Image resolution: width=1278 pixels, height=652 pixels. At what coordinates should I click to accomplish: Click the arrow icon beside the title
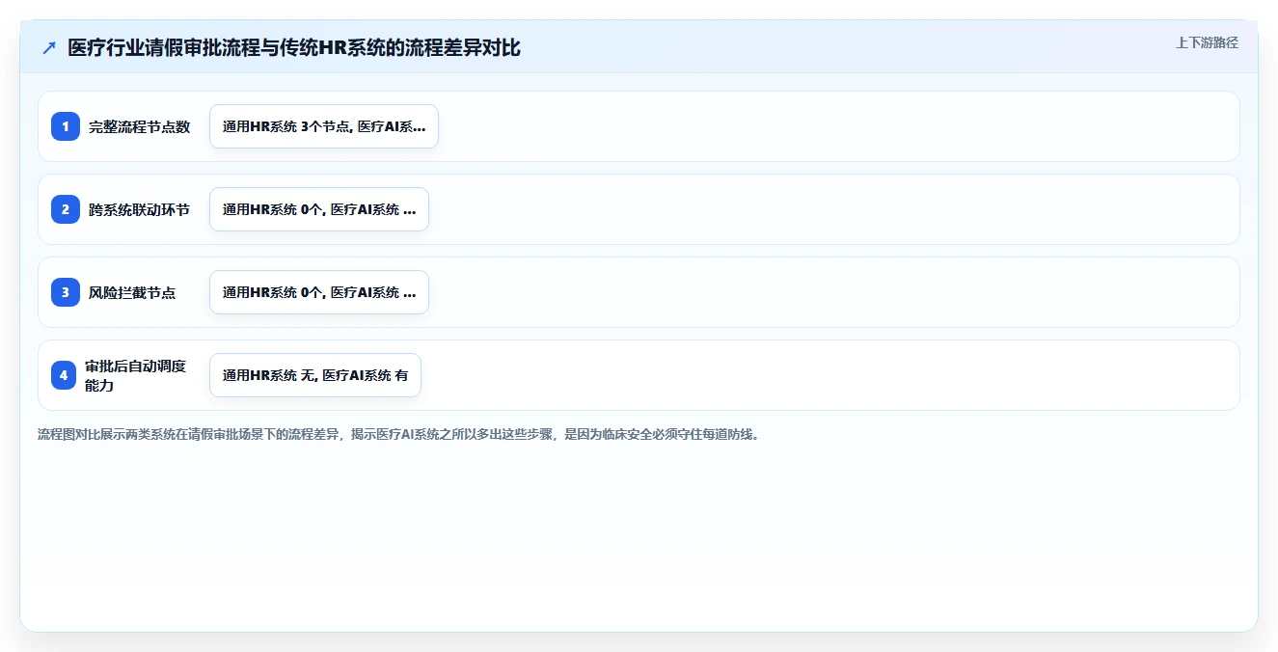coord(49,47)
